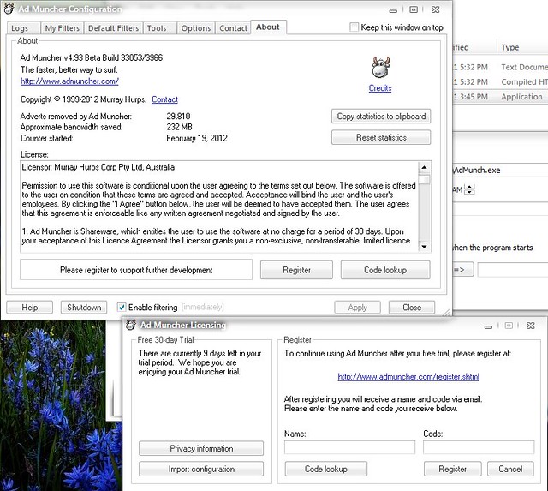Image resolution: width=548 pixels, height=491 pixels.
Task: Click Code lookup in the Configuration window
Action: pyautogui.click(x=385, y=270)
